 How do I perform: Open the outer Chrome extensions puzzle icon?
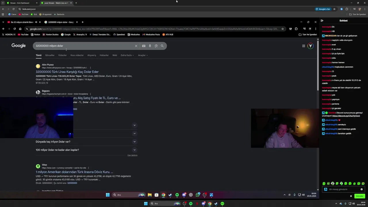(347, 9)
